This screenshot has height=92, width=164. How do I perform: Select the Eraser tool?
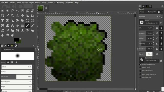click(x=2, y=30)
